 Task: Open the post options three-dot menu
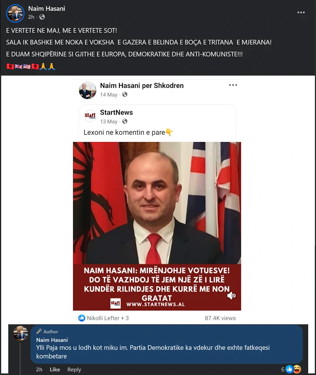301,12
